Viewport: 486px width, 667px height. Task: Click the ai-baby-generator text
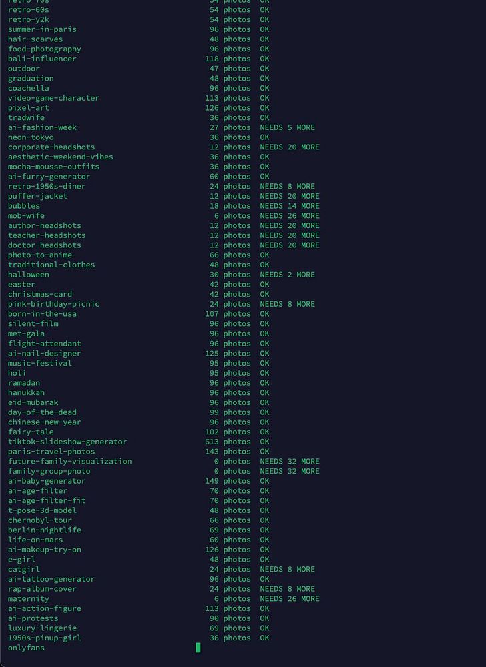point(47,481)
